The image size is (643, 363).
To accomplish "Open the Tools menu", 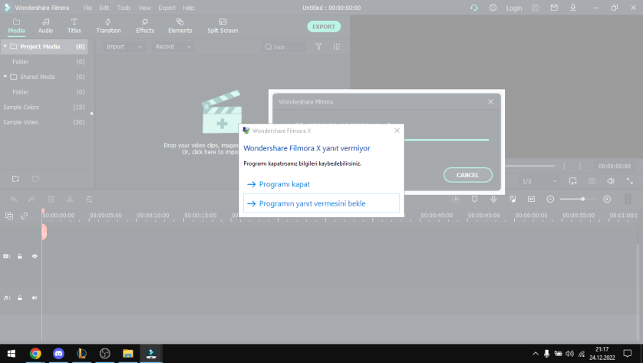I will pos(124,8).
